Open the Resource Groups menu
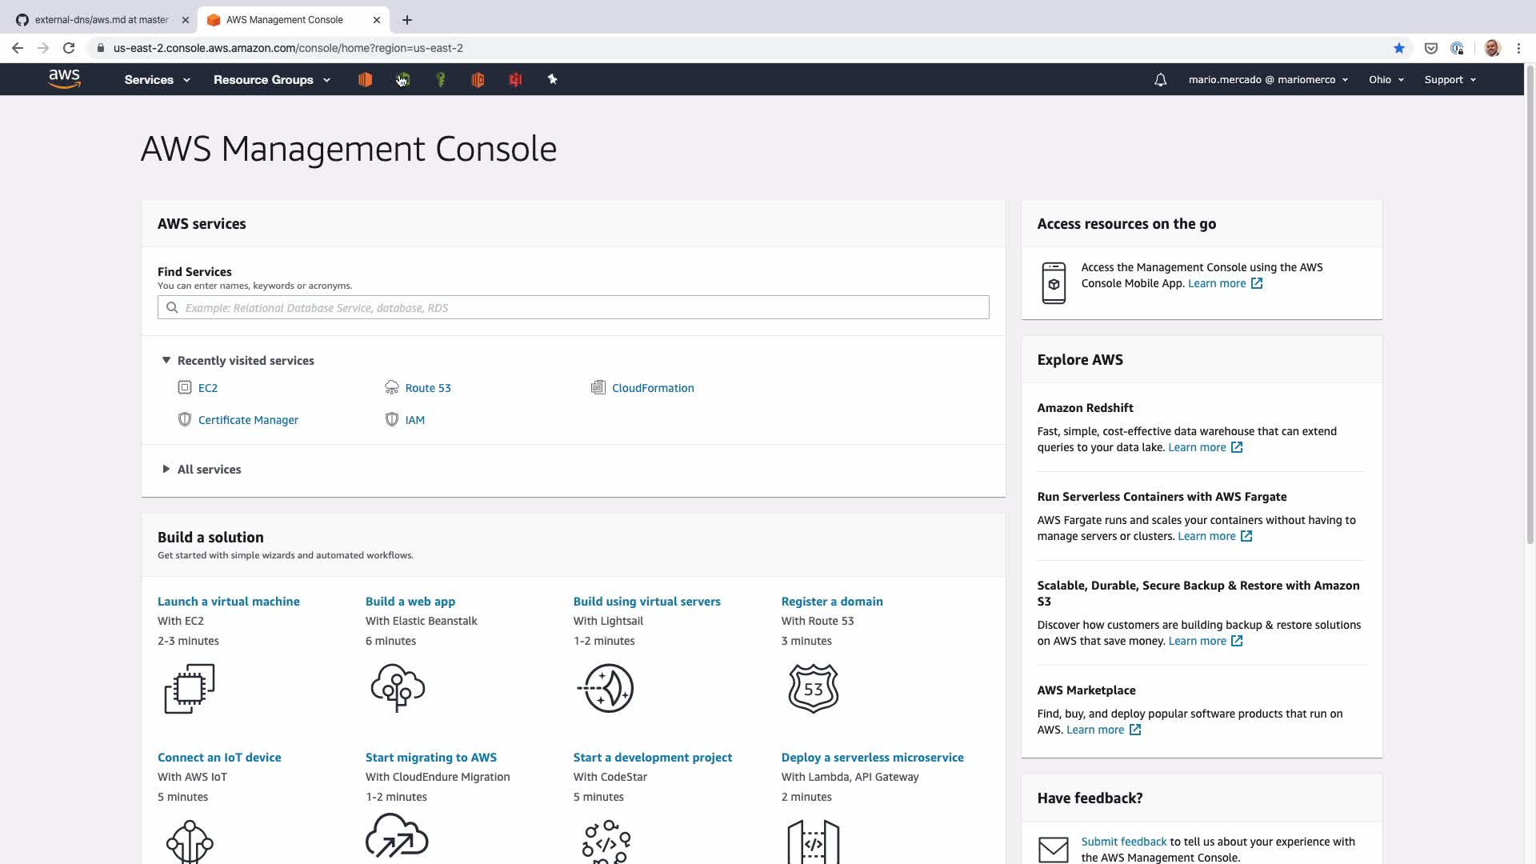Viewport: 1536px width, 864px height. [x=271, y=80]
